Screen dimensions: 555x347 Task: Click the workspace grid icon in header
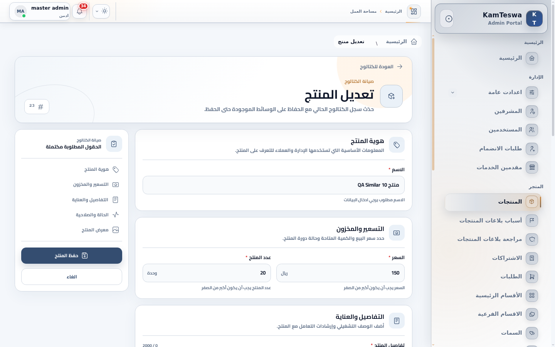coord(414,11)
